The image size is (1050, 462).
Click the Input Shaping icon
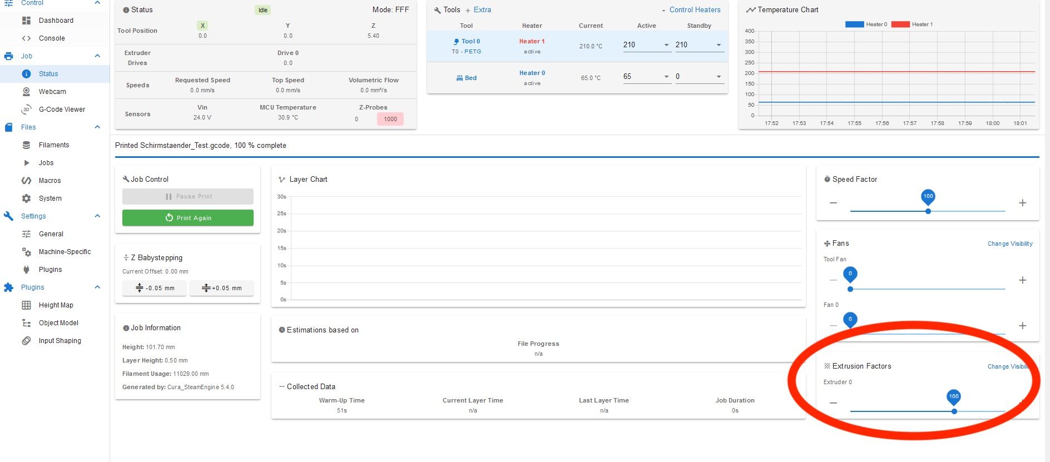pyautogui.click(x=26, y=341)
